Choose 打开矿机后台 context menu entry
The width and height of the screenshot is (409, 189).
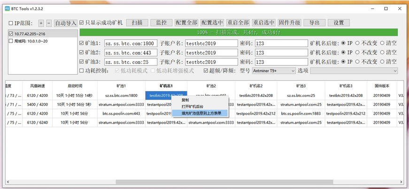[192, 107]
